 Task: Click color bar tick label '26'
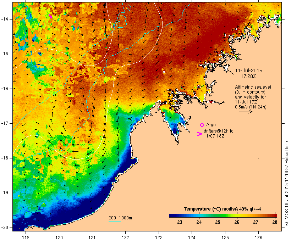coord(237,222)
